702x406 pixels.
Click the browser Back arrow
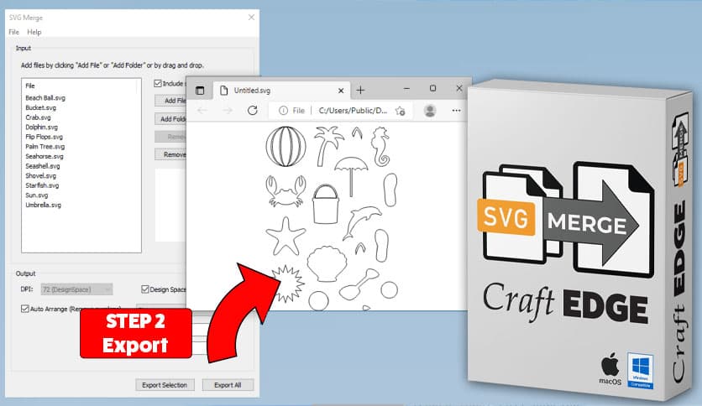pos(202,111)
